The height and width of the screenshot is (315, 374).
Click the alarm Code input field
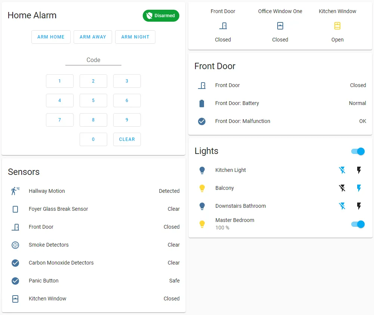(93, 60)
